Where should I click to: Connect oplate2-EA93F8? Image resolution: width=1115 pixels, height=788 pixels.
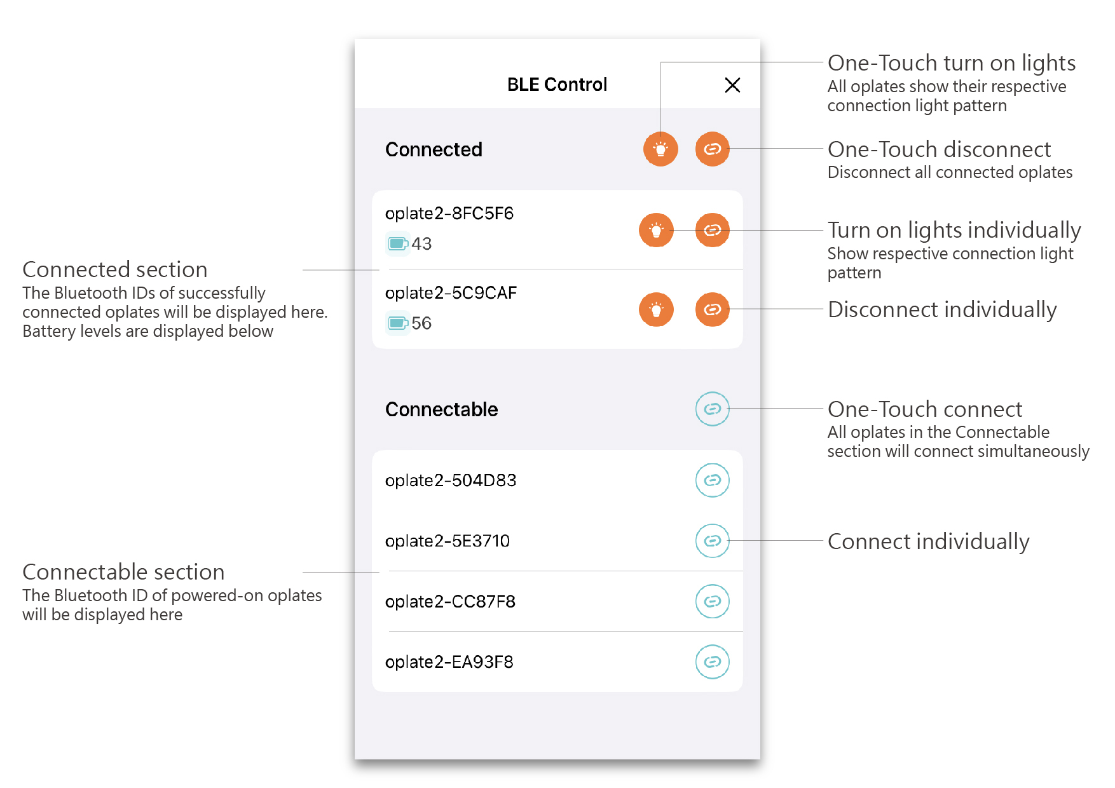[712, 662]
